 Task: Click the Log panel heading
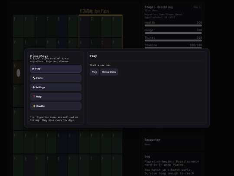(x=147, y=156)
